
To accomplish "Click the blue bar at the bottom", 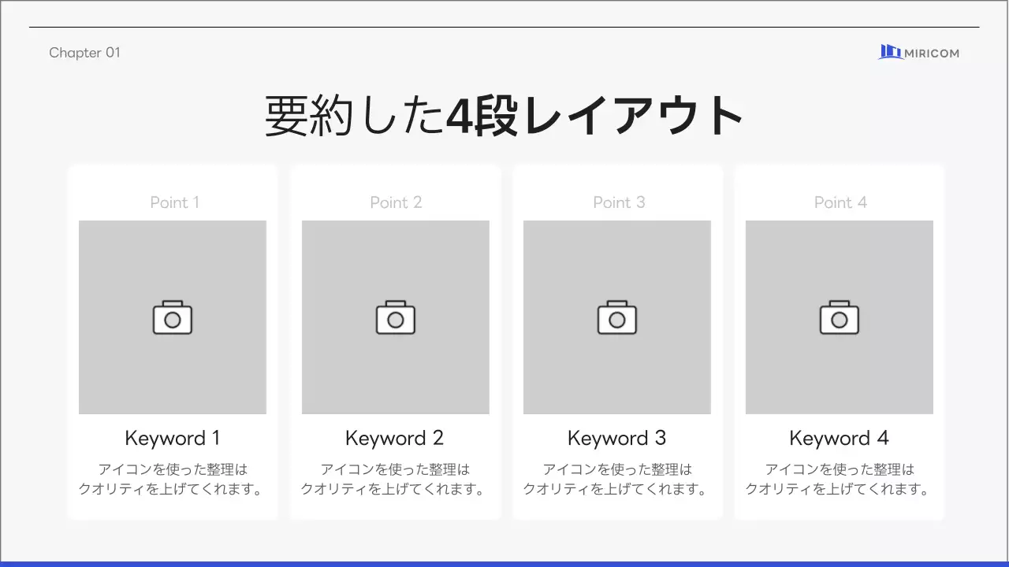I will (504, 562).
